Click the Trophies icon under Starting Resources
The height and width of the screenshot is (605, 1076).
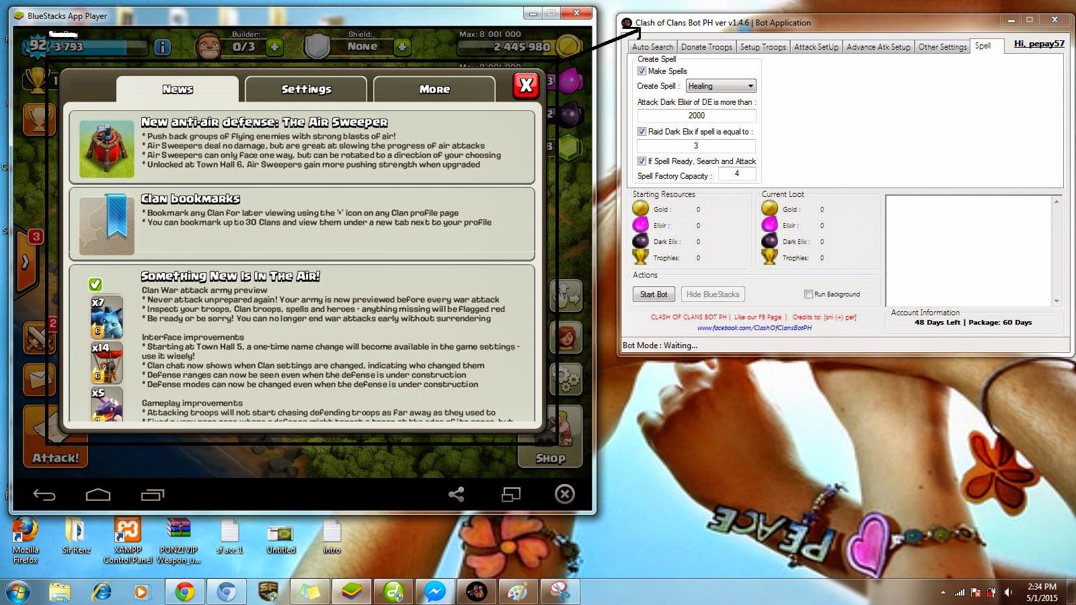(641, 257)
